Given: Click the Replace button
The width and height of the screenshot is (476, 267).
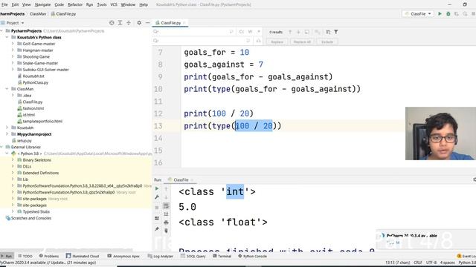Looking at the screenshot, I should 277,42.
